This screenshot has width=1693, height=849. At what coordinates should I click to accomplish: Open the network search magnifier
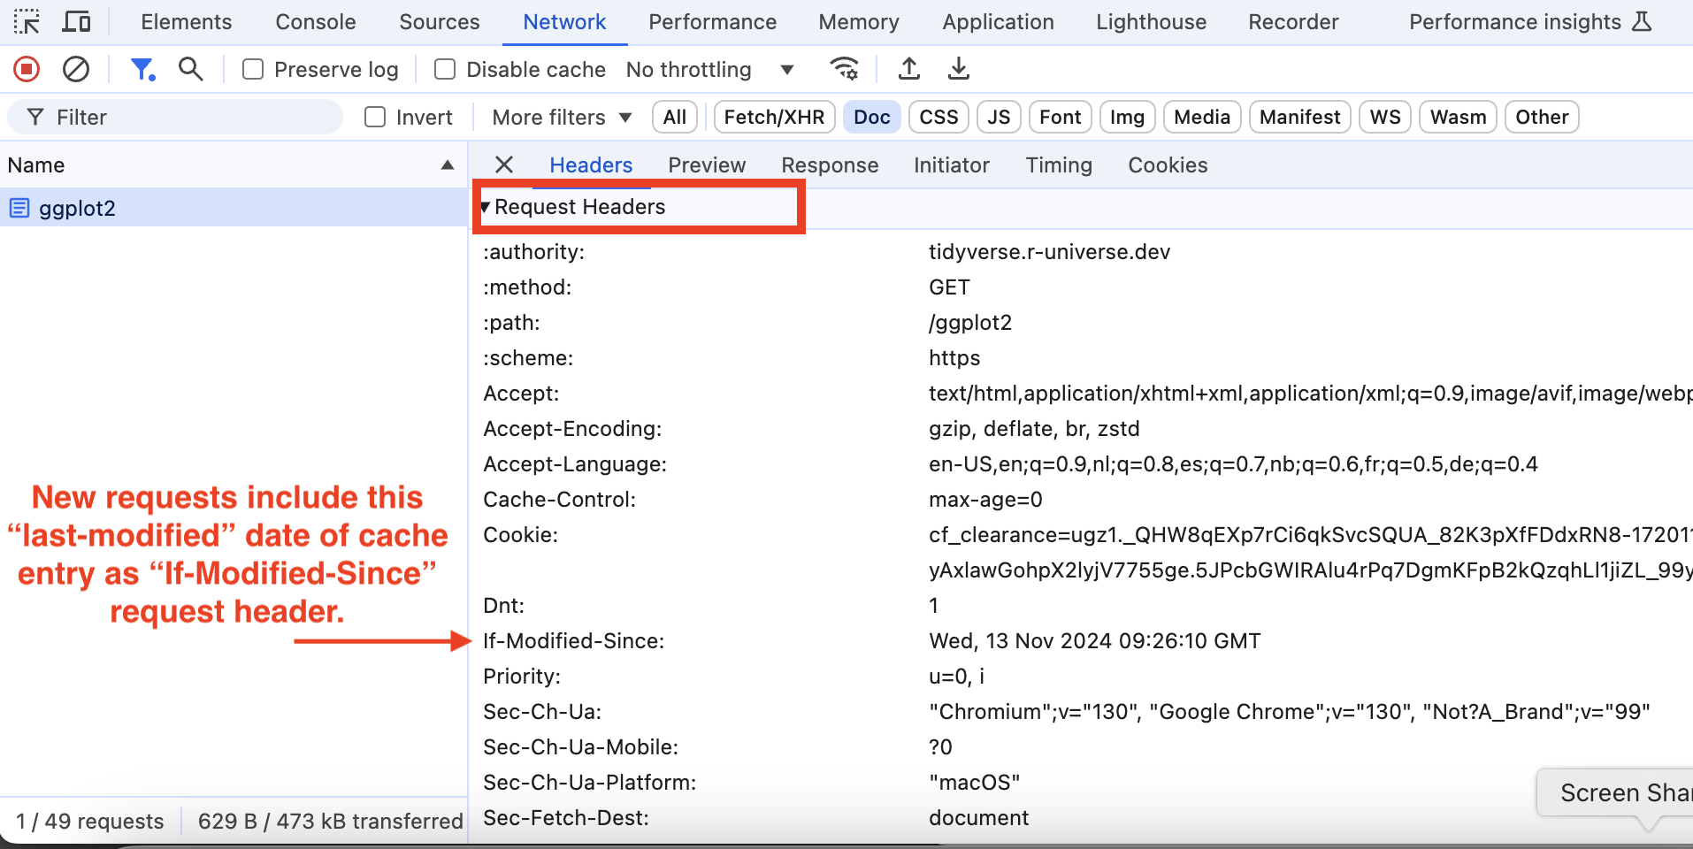pyautogui.click(x=190, y=69)
